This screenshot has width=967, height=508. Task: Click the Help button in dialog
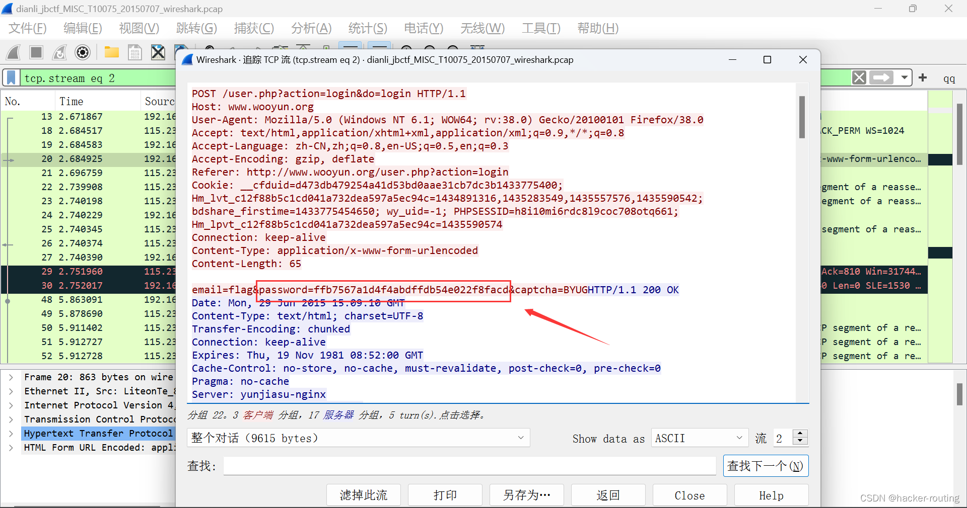(x=772, y=495)
